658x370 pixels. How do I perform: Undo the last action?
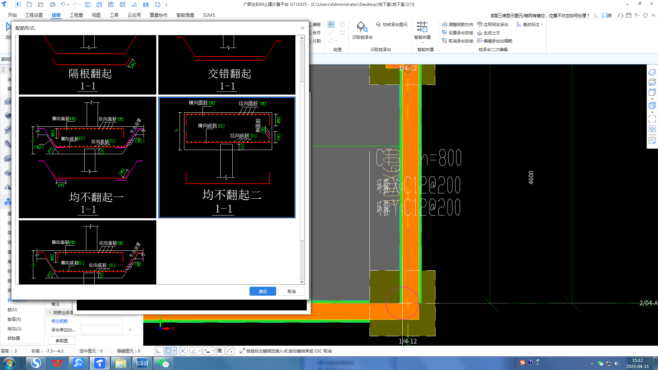pyautogui.click(x=63, y=4)
